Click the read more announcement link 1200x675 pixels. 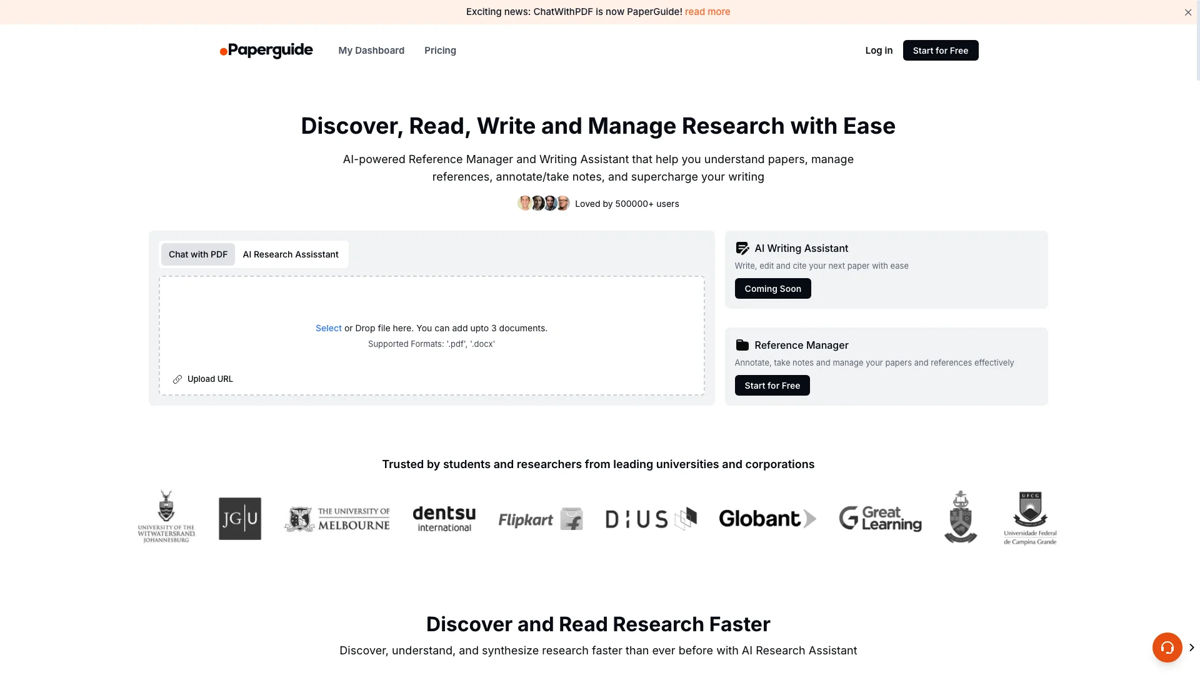(707, 11)
